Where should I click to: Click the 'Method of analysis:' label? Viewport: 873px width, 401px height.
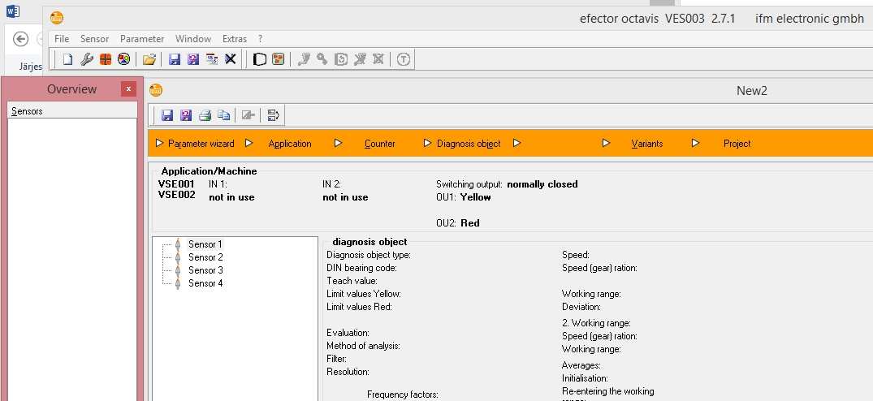coord(363,346)
